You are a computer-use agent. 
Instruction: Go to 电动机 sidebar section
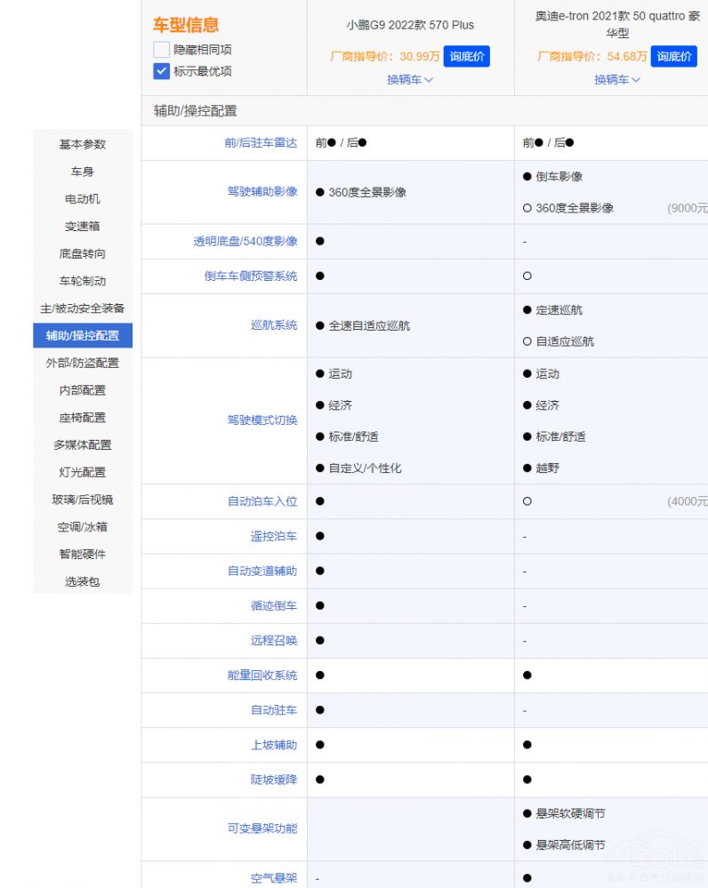click(x=83, y=199)
